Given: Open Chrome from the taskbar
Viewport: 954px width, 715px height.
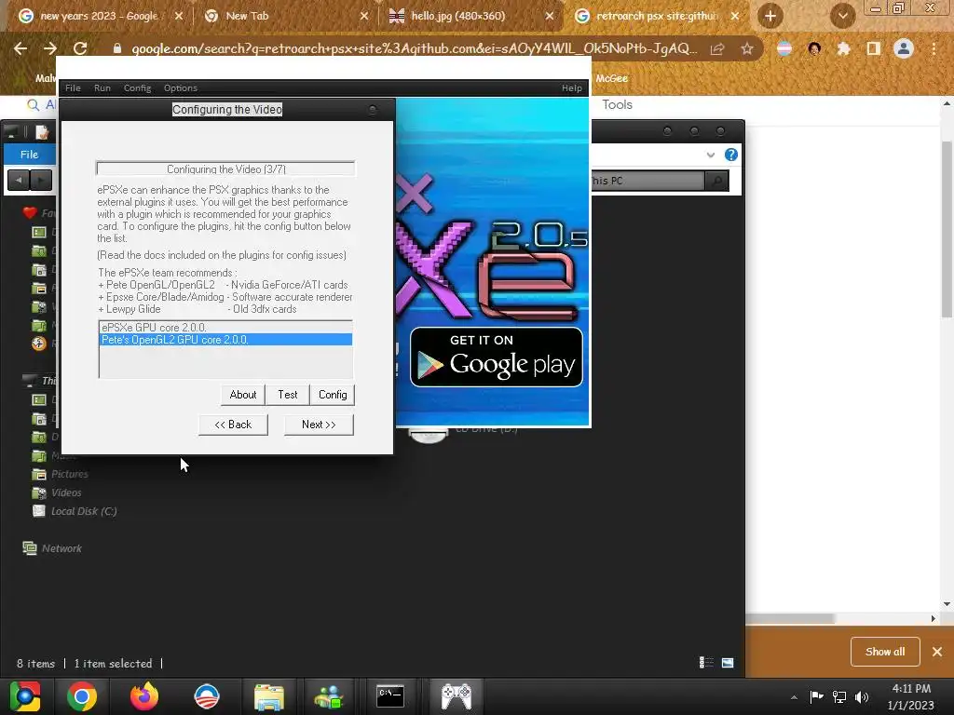Looking at the screenshot, I should tap(82, 696).
